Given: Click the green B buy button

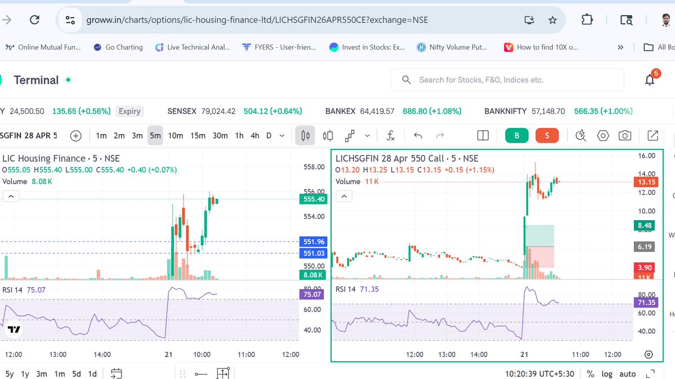Looking at the screenshot, I should [x=517, y=135].
